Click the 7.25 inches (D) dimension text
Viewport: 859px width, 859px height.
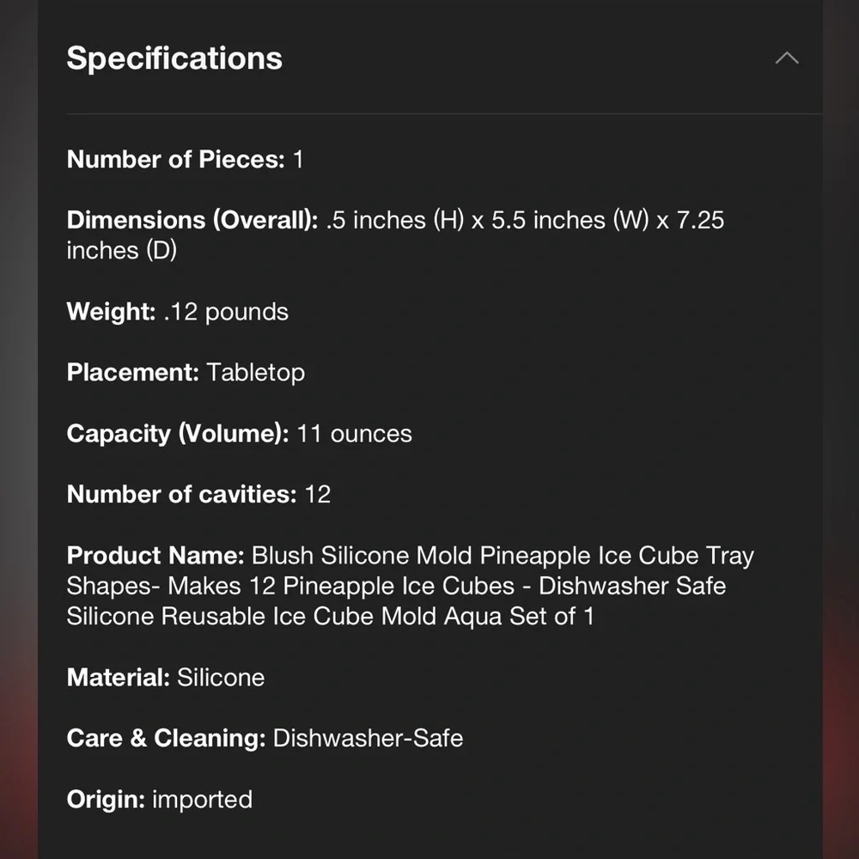(x=120, y=250)
